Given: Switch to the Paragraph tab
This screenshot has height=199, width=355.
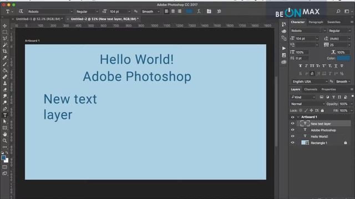Looking at the screenshot, I should tap(316, 22).
